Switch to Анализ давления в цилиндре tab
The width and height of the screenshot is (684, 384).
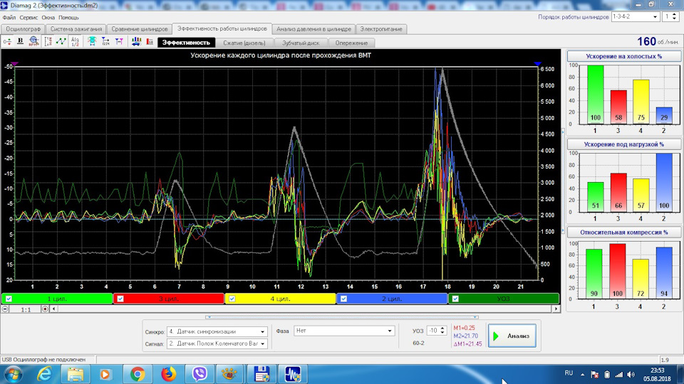click(x=313, y=29)
